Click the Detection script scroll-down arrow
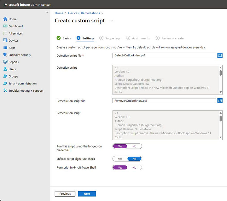Screen dimensions: 227x201 coord(220,92)
